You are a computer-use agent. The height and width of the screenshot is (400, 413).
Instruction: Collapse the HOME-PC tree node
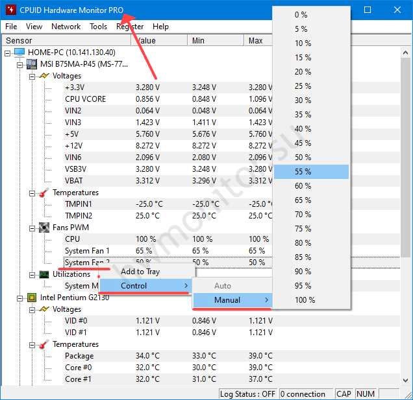[8, 53]
